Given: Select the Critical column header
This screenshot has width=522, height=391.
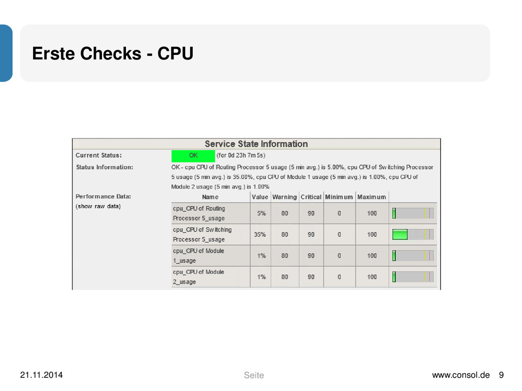Looking at the screenshot, I should [x=311, y=197].
